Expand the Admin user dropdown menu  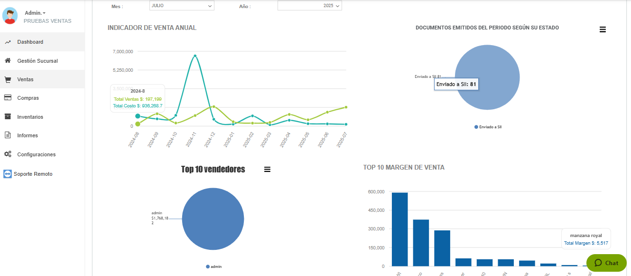point(35,13)
